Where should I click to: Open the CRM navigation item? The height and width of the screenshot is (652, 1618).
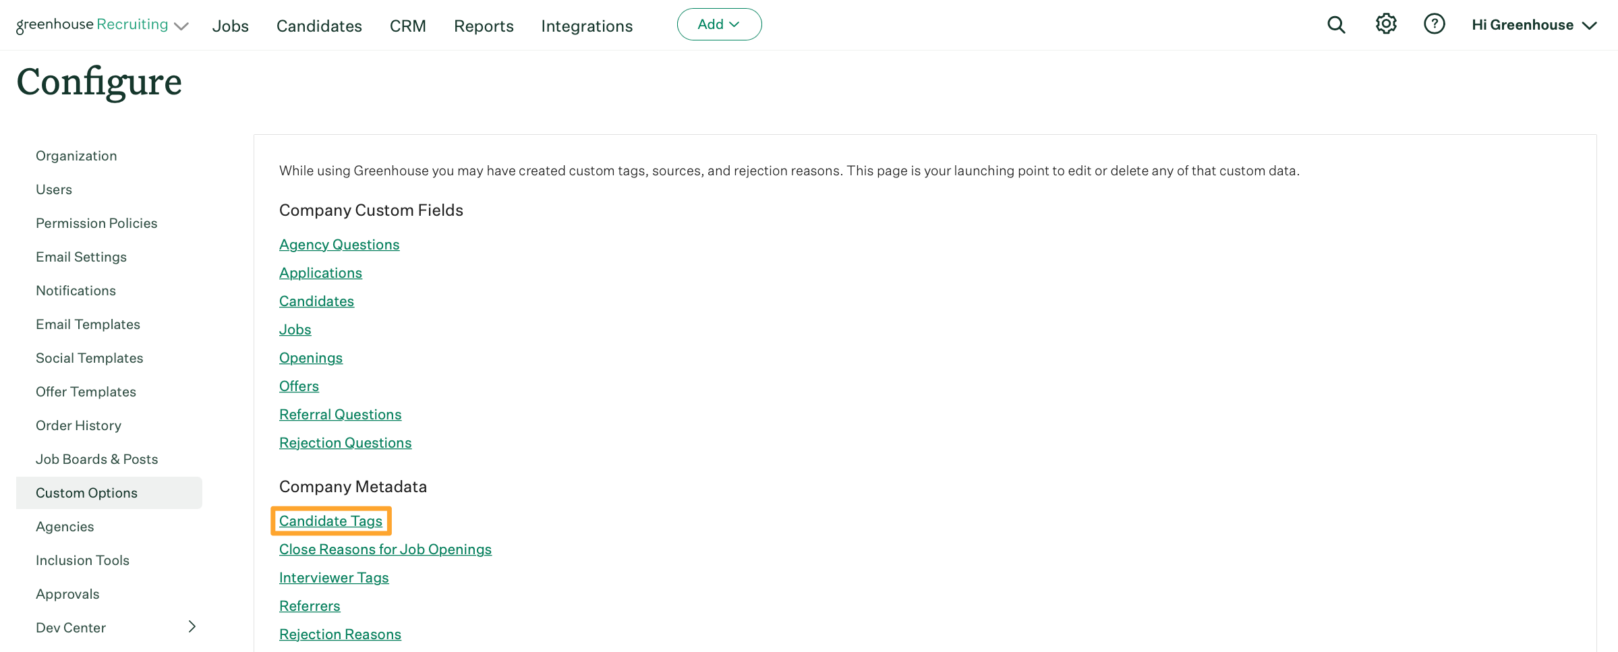coord(408,26)
